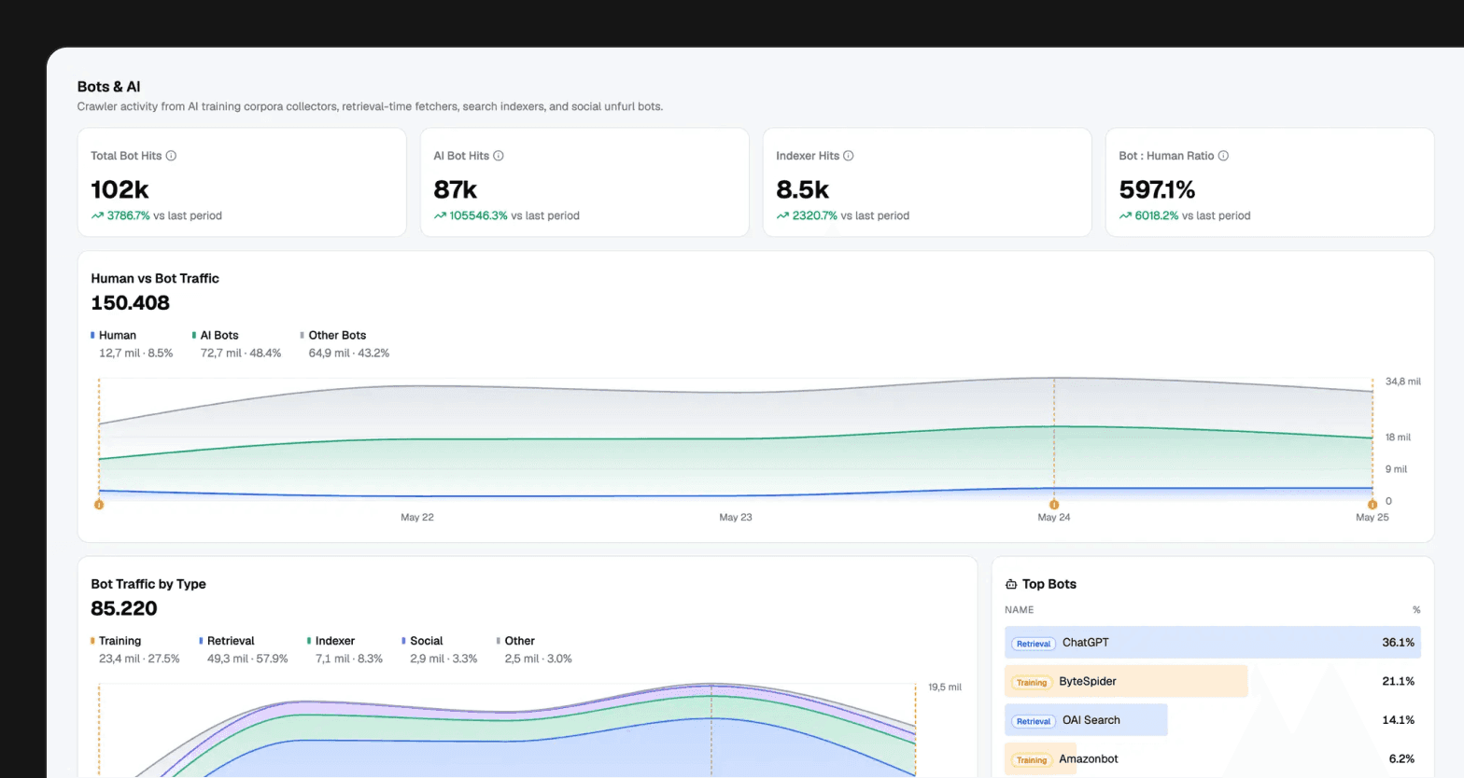
Task: Click the info icon beside Indexer Hits
Action: click(x=849, y=156)
